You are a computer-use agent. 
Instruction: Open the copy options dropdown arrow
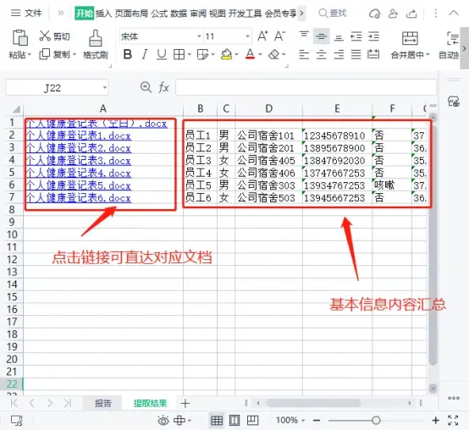click(x=74, y=55)
